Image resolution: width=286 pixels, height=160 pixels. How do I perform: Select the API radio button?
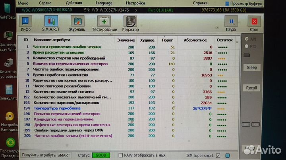[x=247, y=39]
